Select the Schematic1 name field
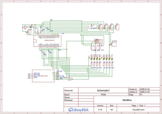 pyautogui.click(x=103, y=91)
